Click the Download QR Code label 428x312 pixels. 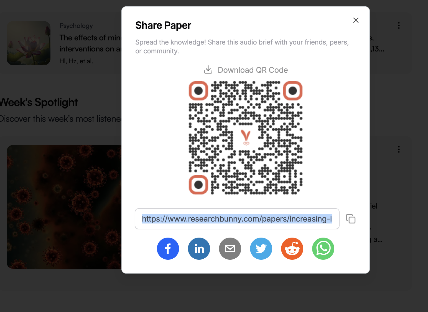click(253, 70)
